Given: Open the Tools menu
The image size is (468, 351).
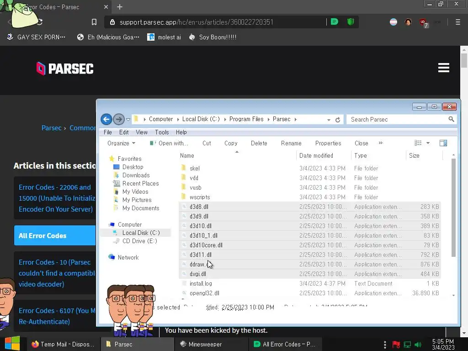Looking at the screenshot, I should tap(162, 132).
